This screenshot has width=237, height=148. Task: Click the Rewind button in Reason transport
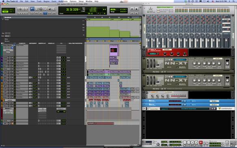185,142
